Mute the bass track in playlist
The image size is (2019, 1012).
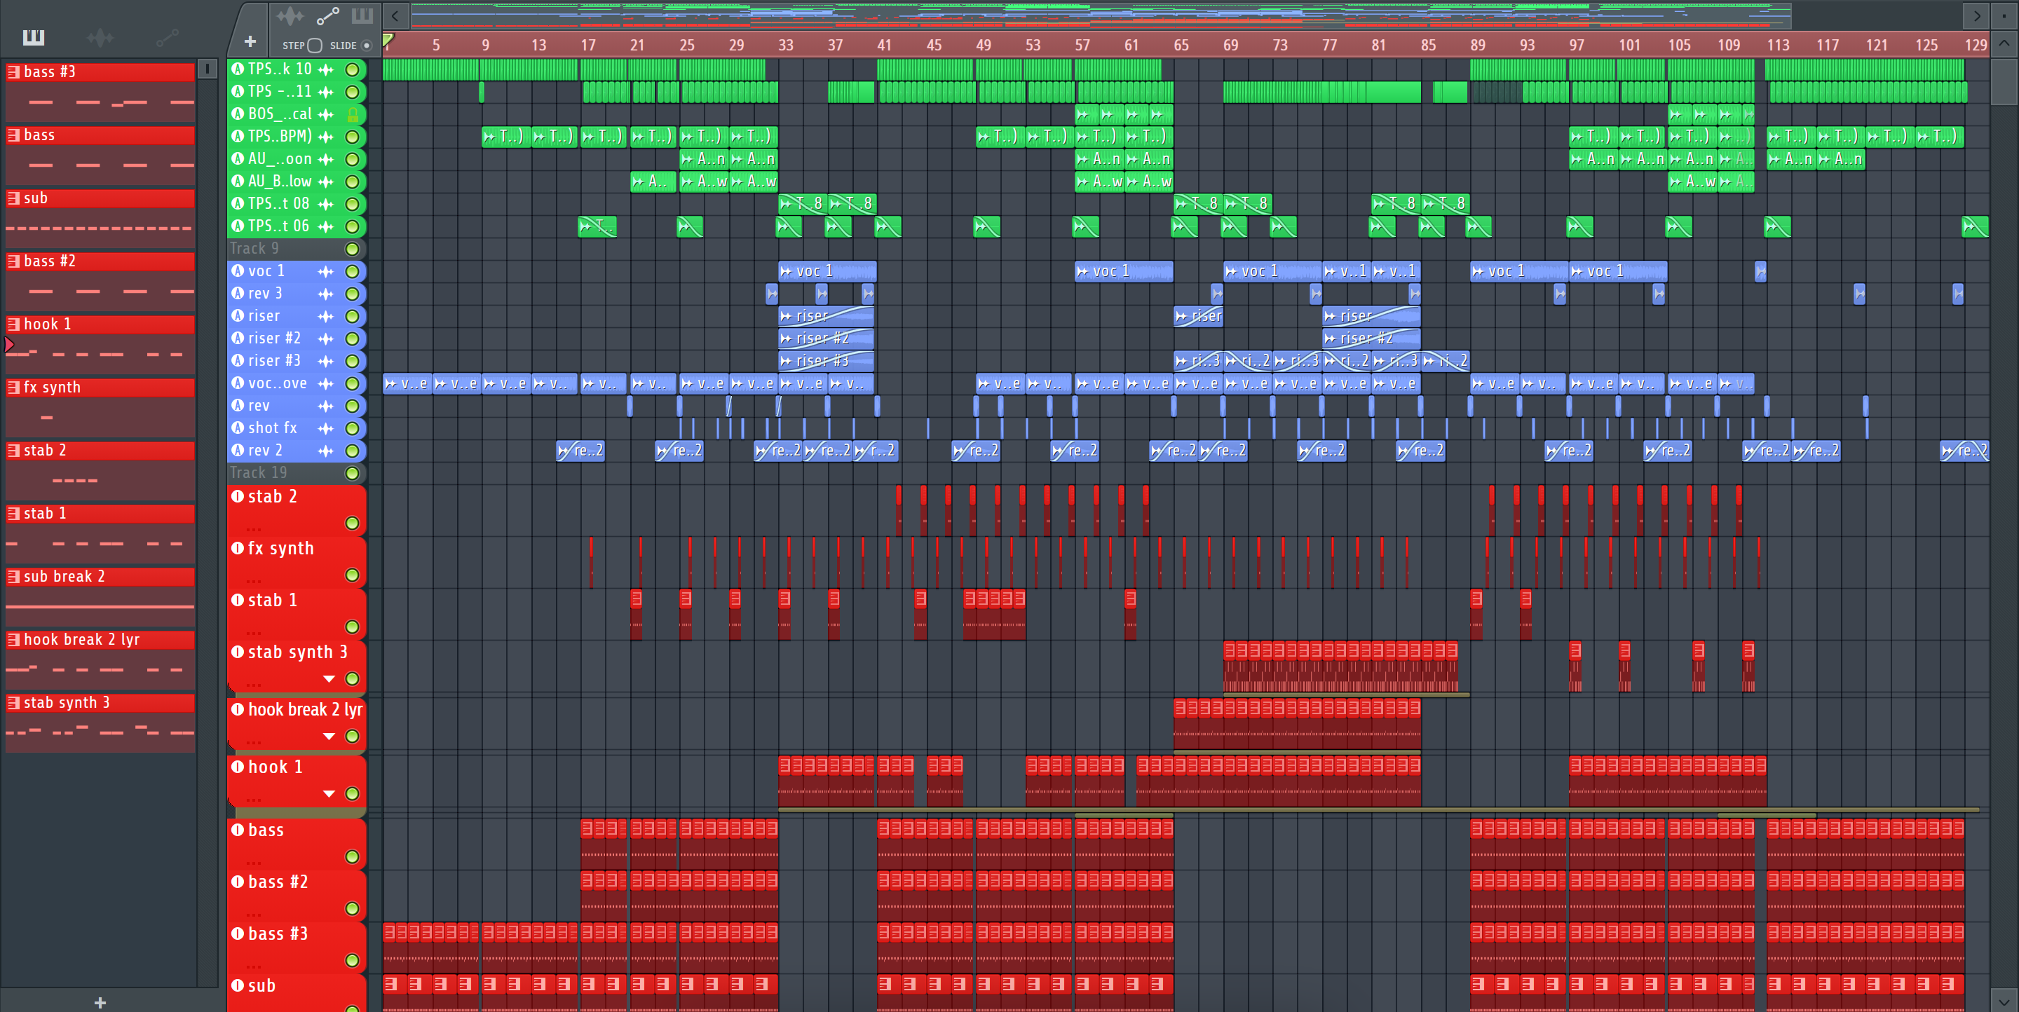click(x=353, y=857)
